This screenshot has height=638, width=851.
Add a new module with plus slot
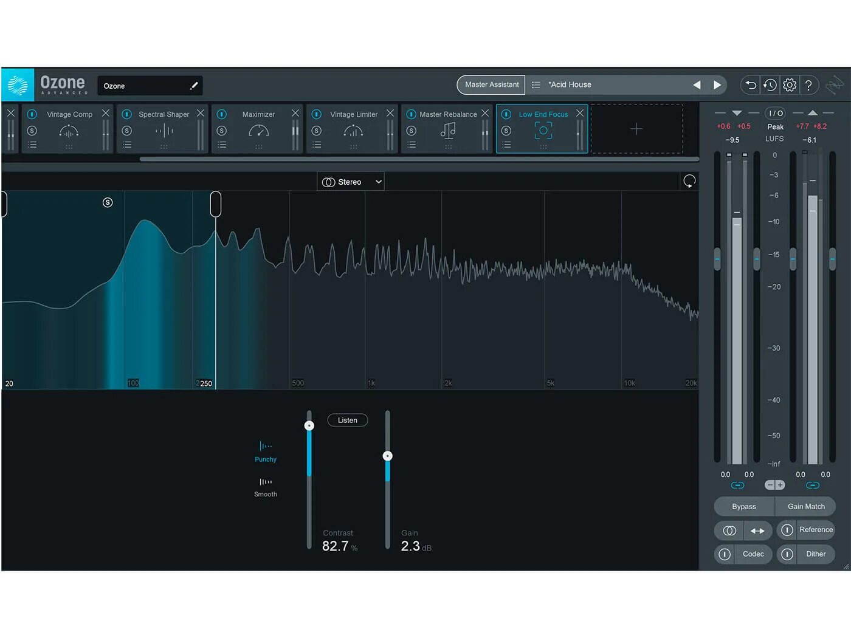(x=636, y=129)
